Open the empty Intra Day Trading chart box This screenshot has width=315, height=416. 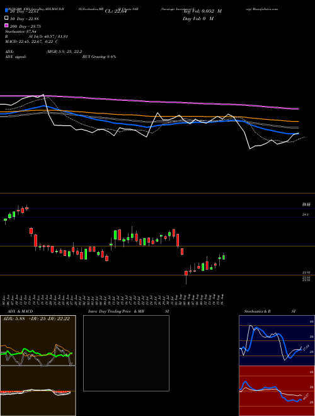pyautogui.click(x=126, y=353)
